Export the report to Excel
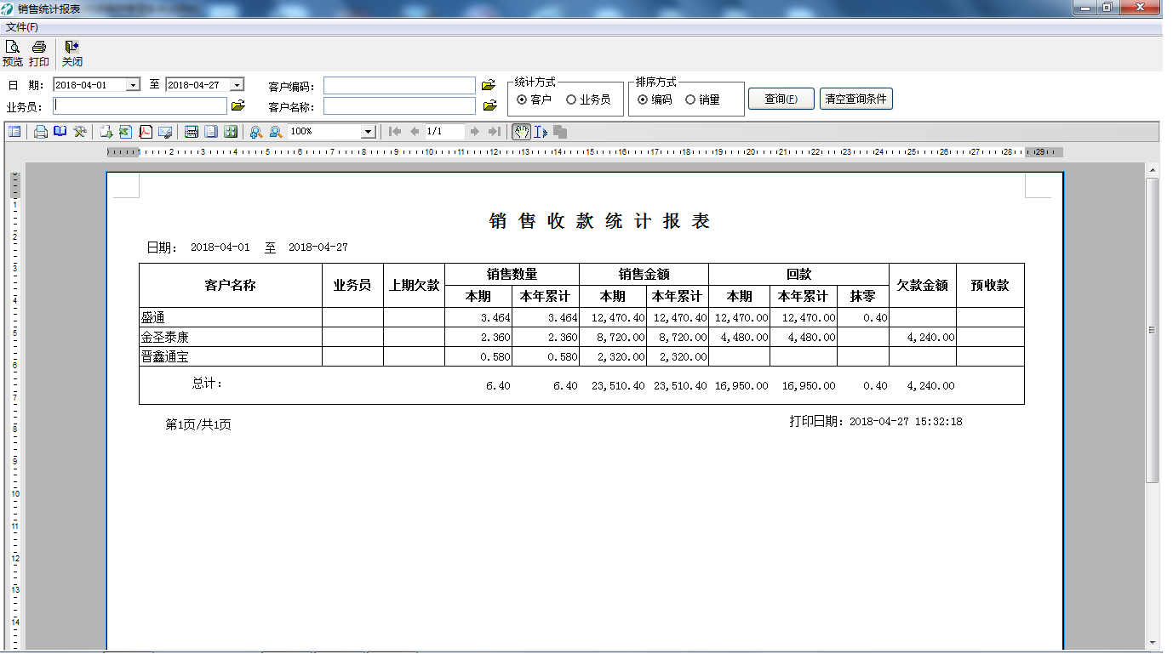This screenshot has width=1173, height=654. click(x=125, y=132)
